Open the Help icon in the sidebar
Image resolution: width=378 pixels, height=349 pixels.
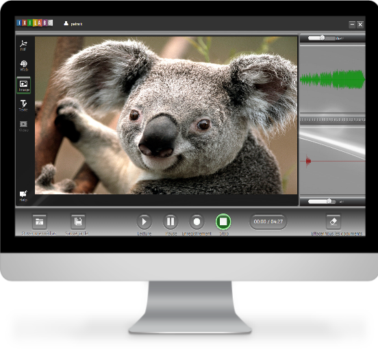(23, 196)
